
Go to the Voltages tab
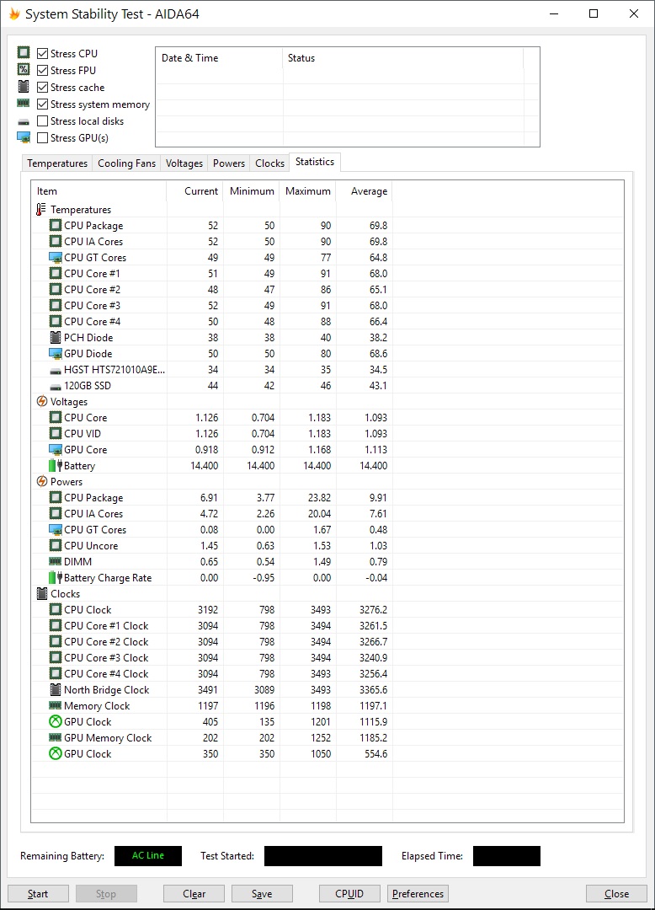(x=184, y=163)
